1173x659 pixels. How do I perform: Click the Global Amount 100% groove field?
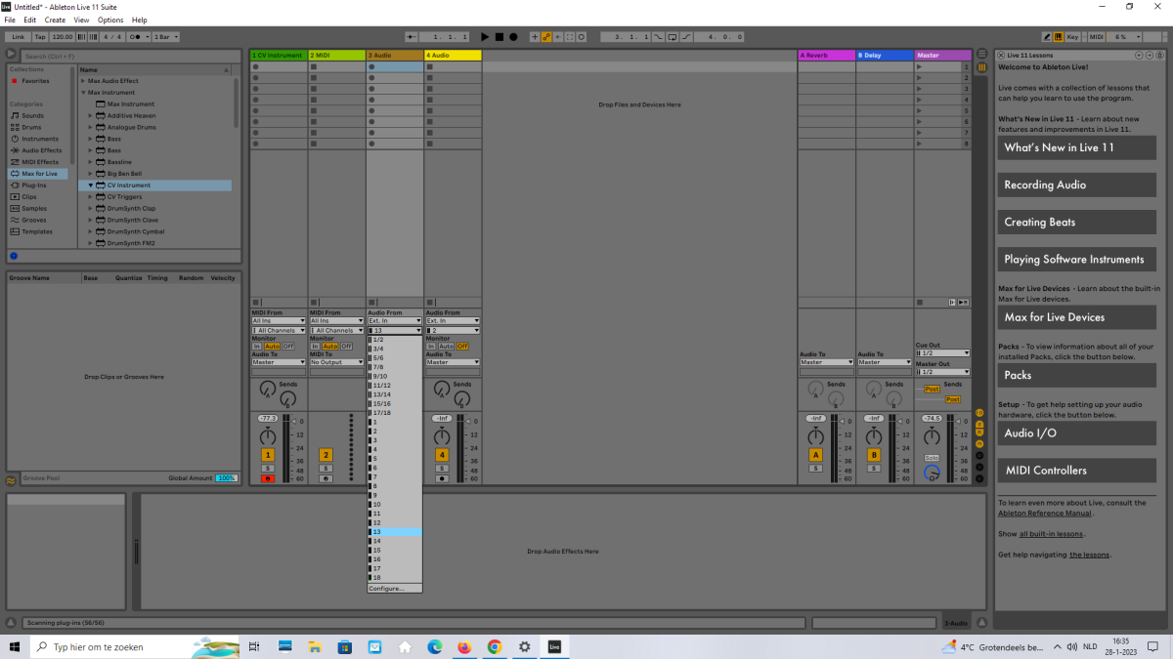click(226, 477)
